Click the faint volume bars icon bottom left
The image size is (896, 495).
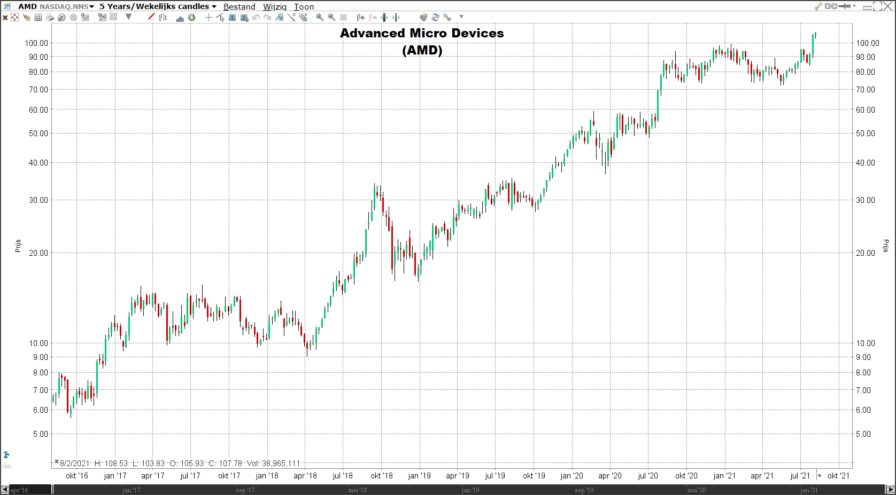tap(6, 466)
